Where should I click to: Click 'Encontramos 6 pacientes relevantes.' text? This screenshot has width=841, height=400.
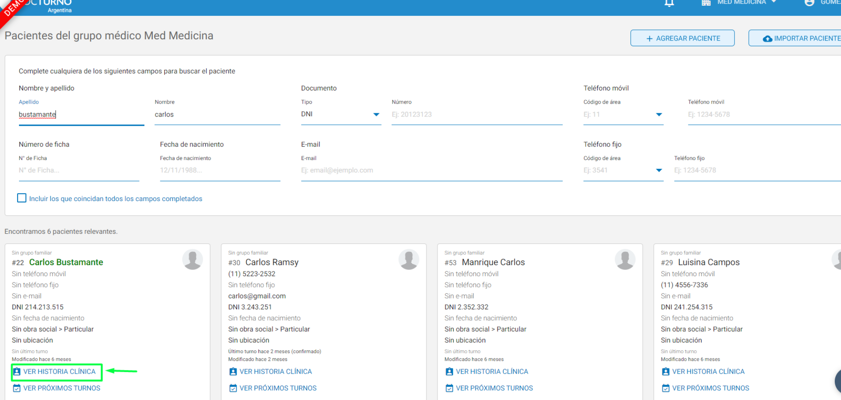[x=61, y=232]
